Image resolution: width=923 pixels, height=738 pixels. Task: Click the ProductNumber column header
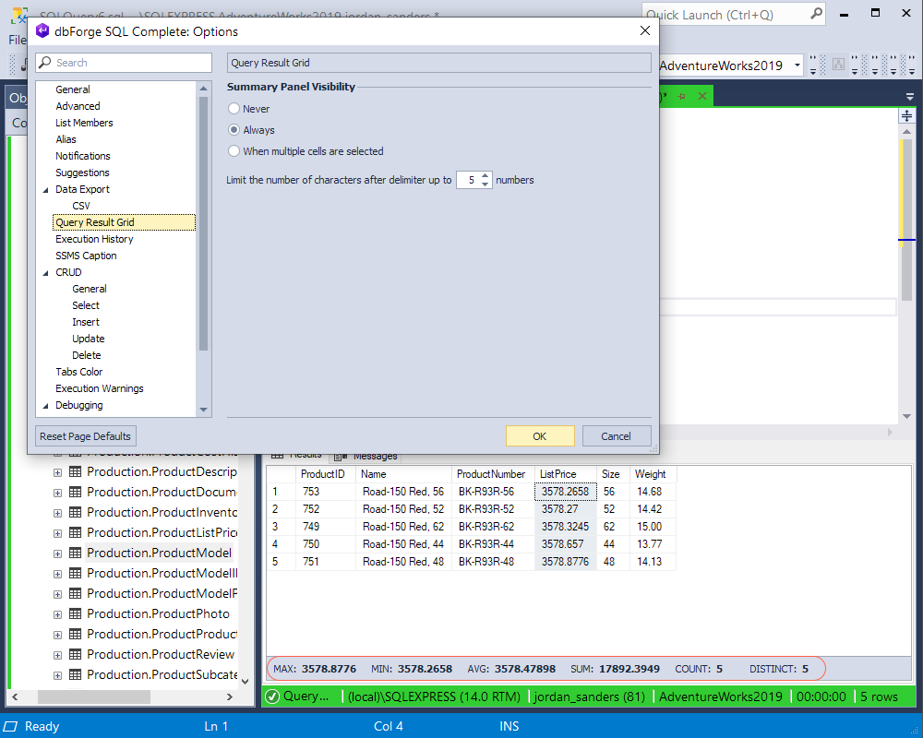(x=493, y=474)
